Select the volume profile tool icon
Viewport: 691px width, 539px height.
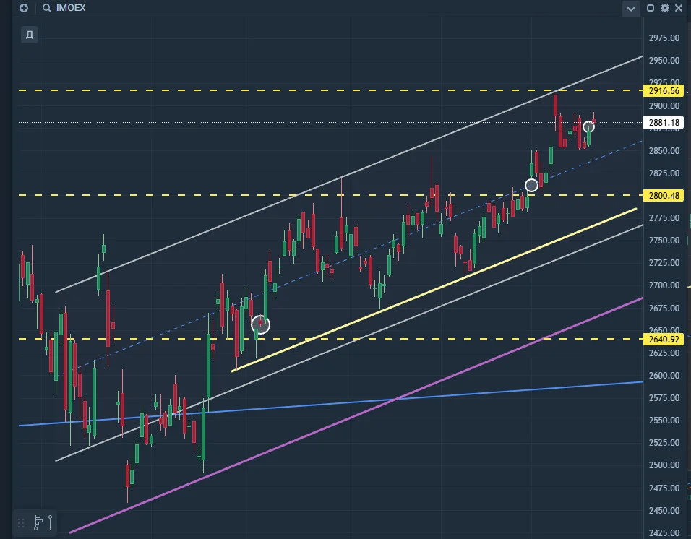pyautogui.click(x=38, y=522)
